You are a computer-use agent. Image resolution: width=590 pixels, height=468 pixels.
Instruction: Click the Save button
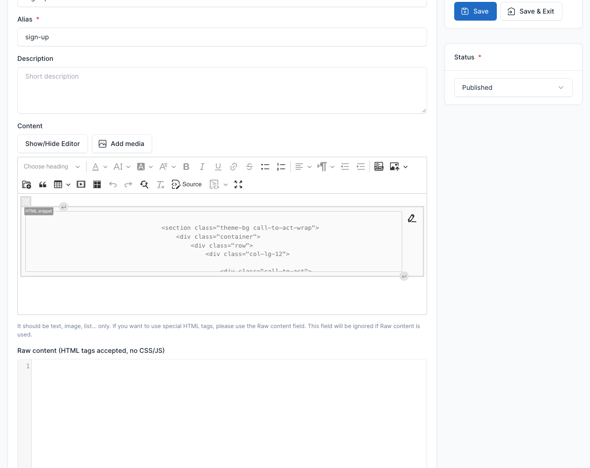(475, 11)
